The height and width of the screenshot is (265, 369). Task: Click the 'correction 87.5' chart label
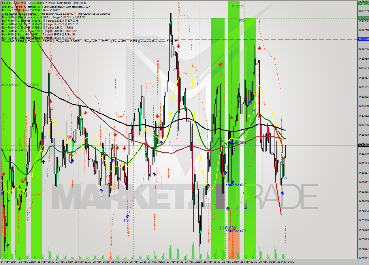click(x=236, y=231)
